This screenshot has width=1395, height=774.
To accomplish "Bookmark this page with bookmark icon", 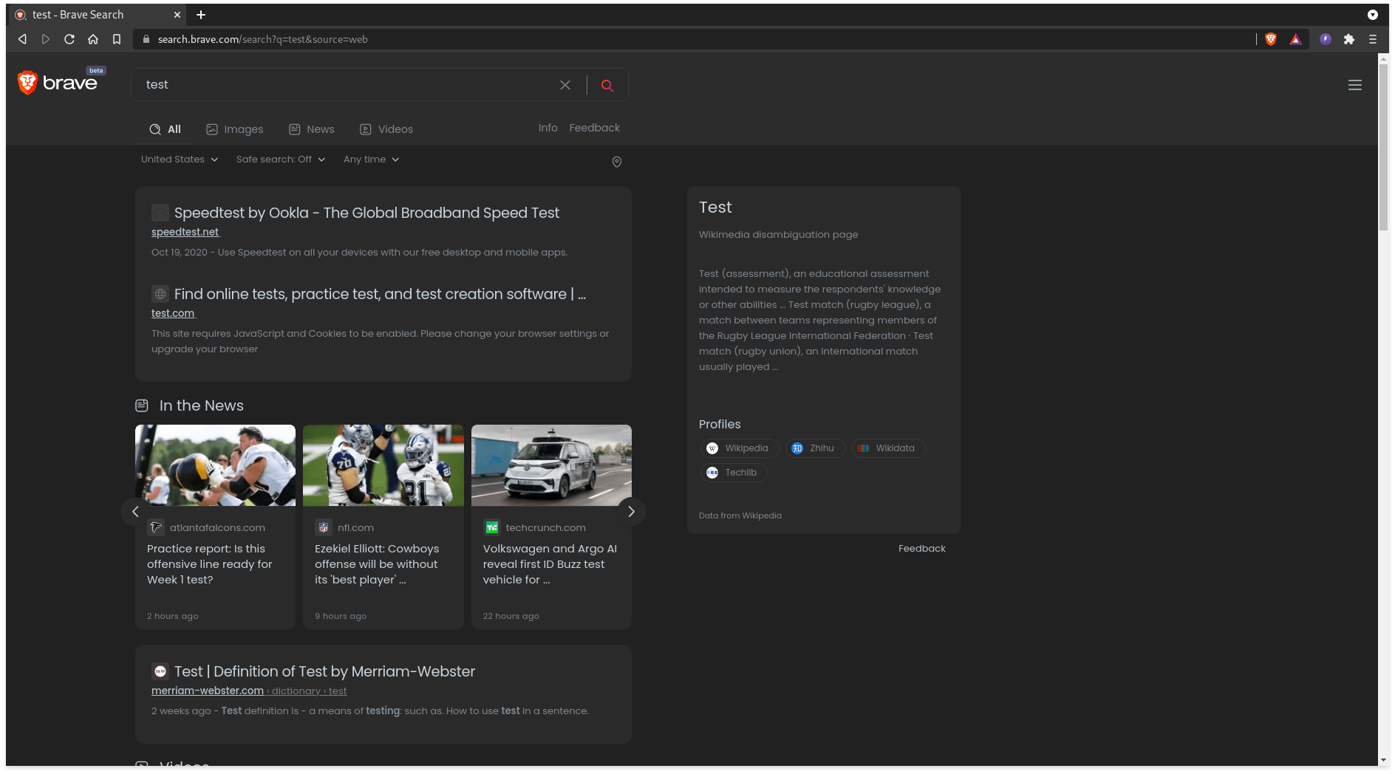I will click(x=117, y=39).
